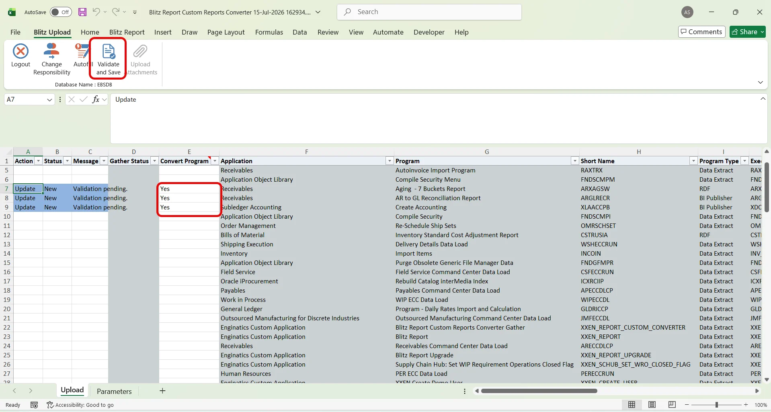This screenshot has height=412, width=771.
Task: Expand the Name Box dropdown
Action: coord(49,99)
